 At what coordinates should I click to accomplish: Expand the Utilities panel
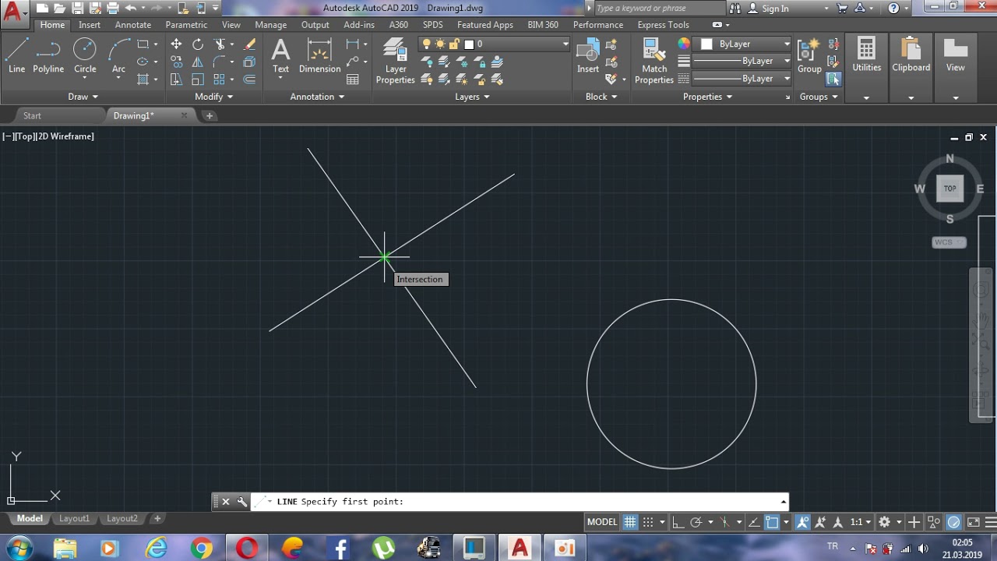(x=866, y=98)
